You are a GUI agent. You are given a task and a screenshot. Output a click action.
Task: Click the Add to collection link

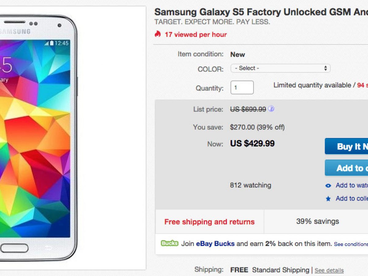[x=351, y=198]
